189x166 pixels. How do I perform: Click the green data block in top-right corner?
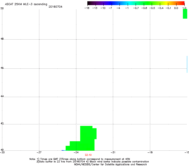pyautogui.click(x=185, y=14)
